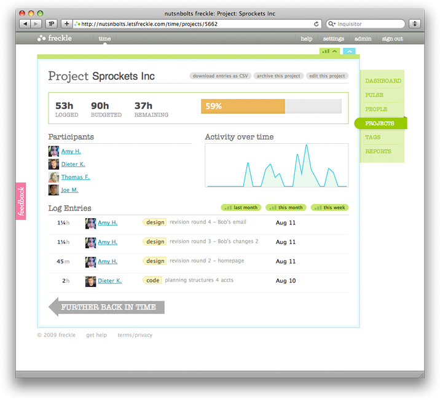
Task: Click get help footer link
Action: click(x=96, y=335)
